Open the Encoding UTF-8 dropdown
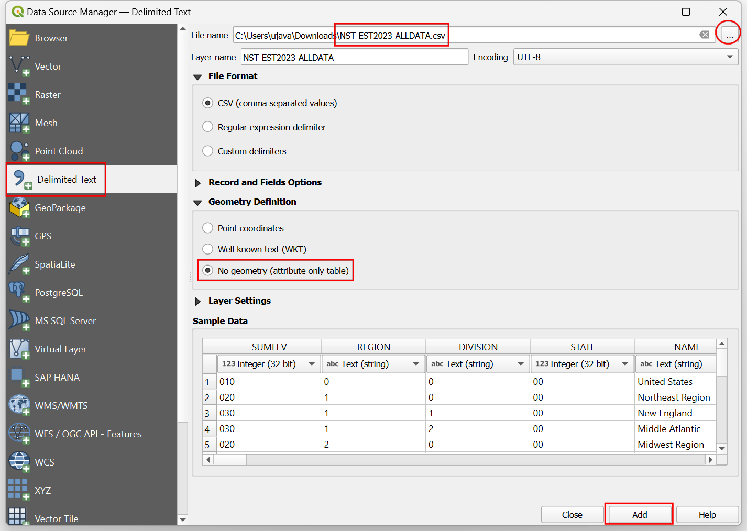747x531 pixels. [626, 57]
